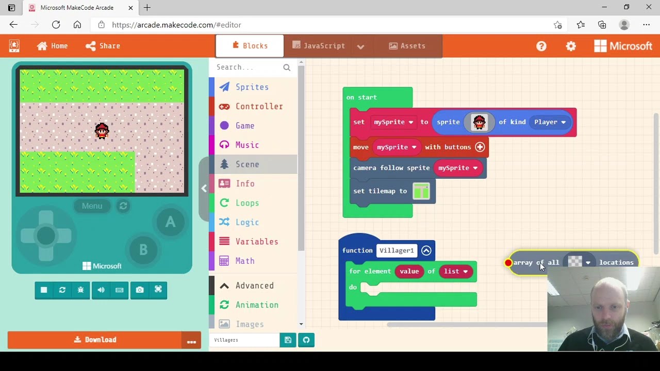Click the browser Home button
660x371 pixels.
77,25
